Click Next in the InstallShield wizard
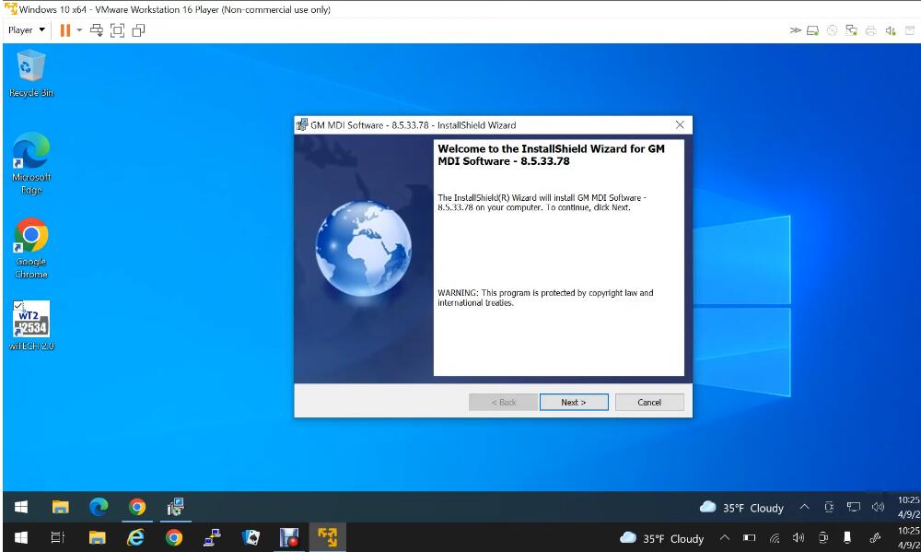Image resolution: width=921 pixels, height=552 pixels. coord(574,402)
